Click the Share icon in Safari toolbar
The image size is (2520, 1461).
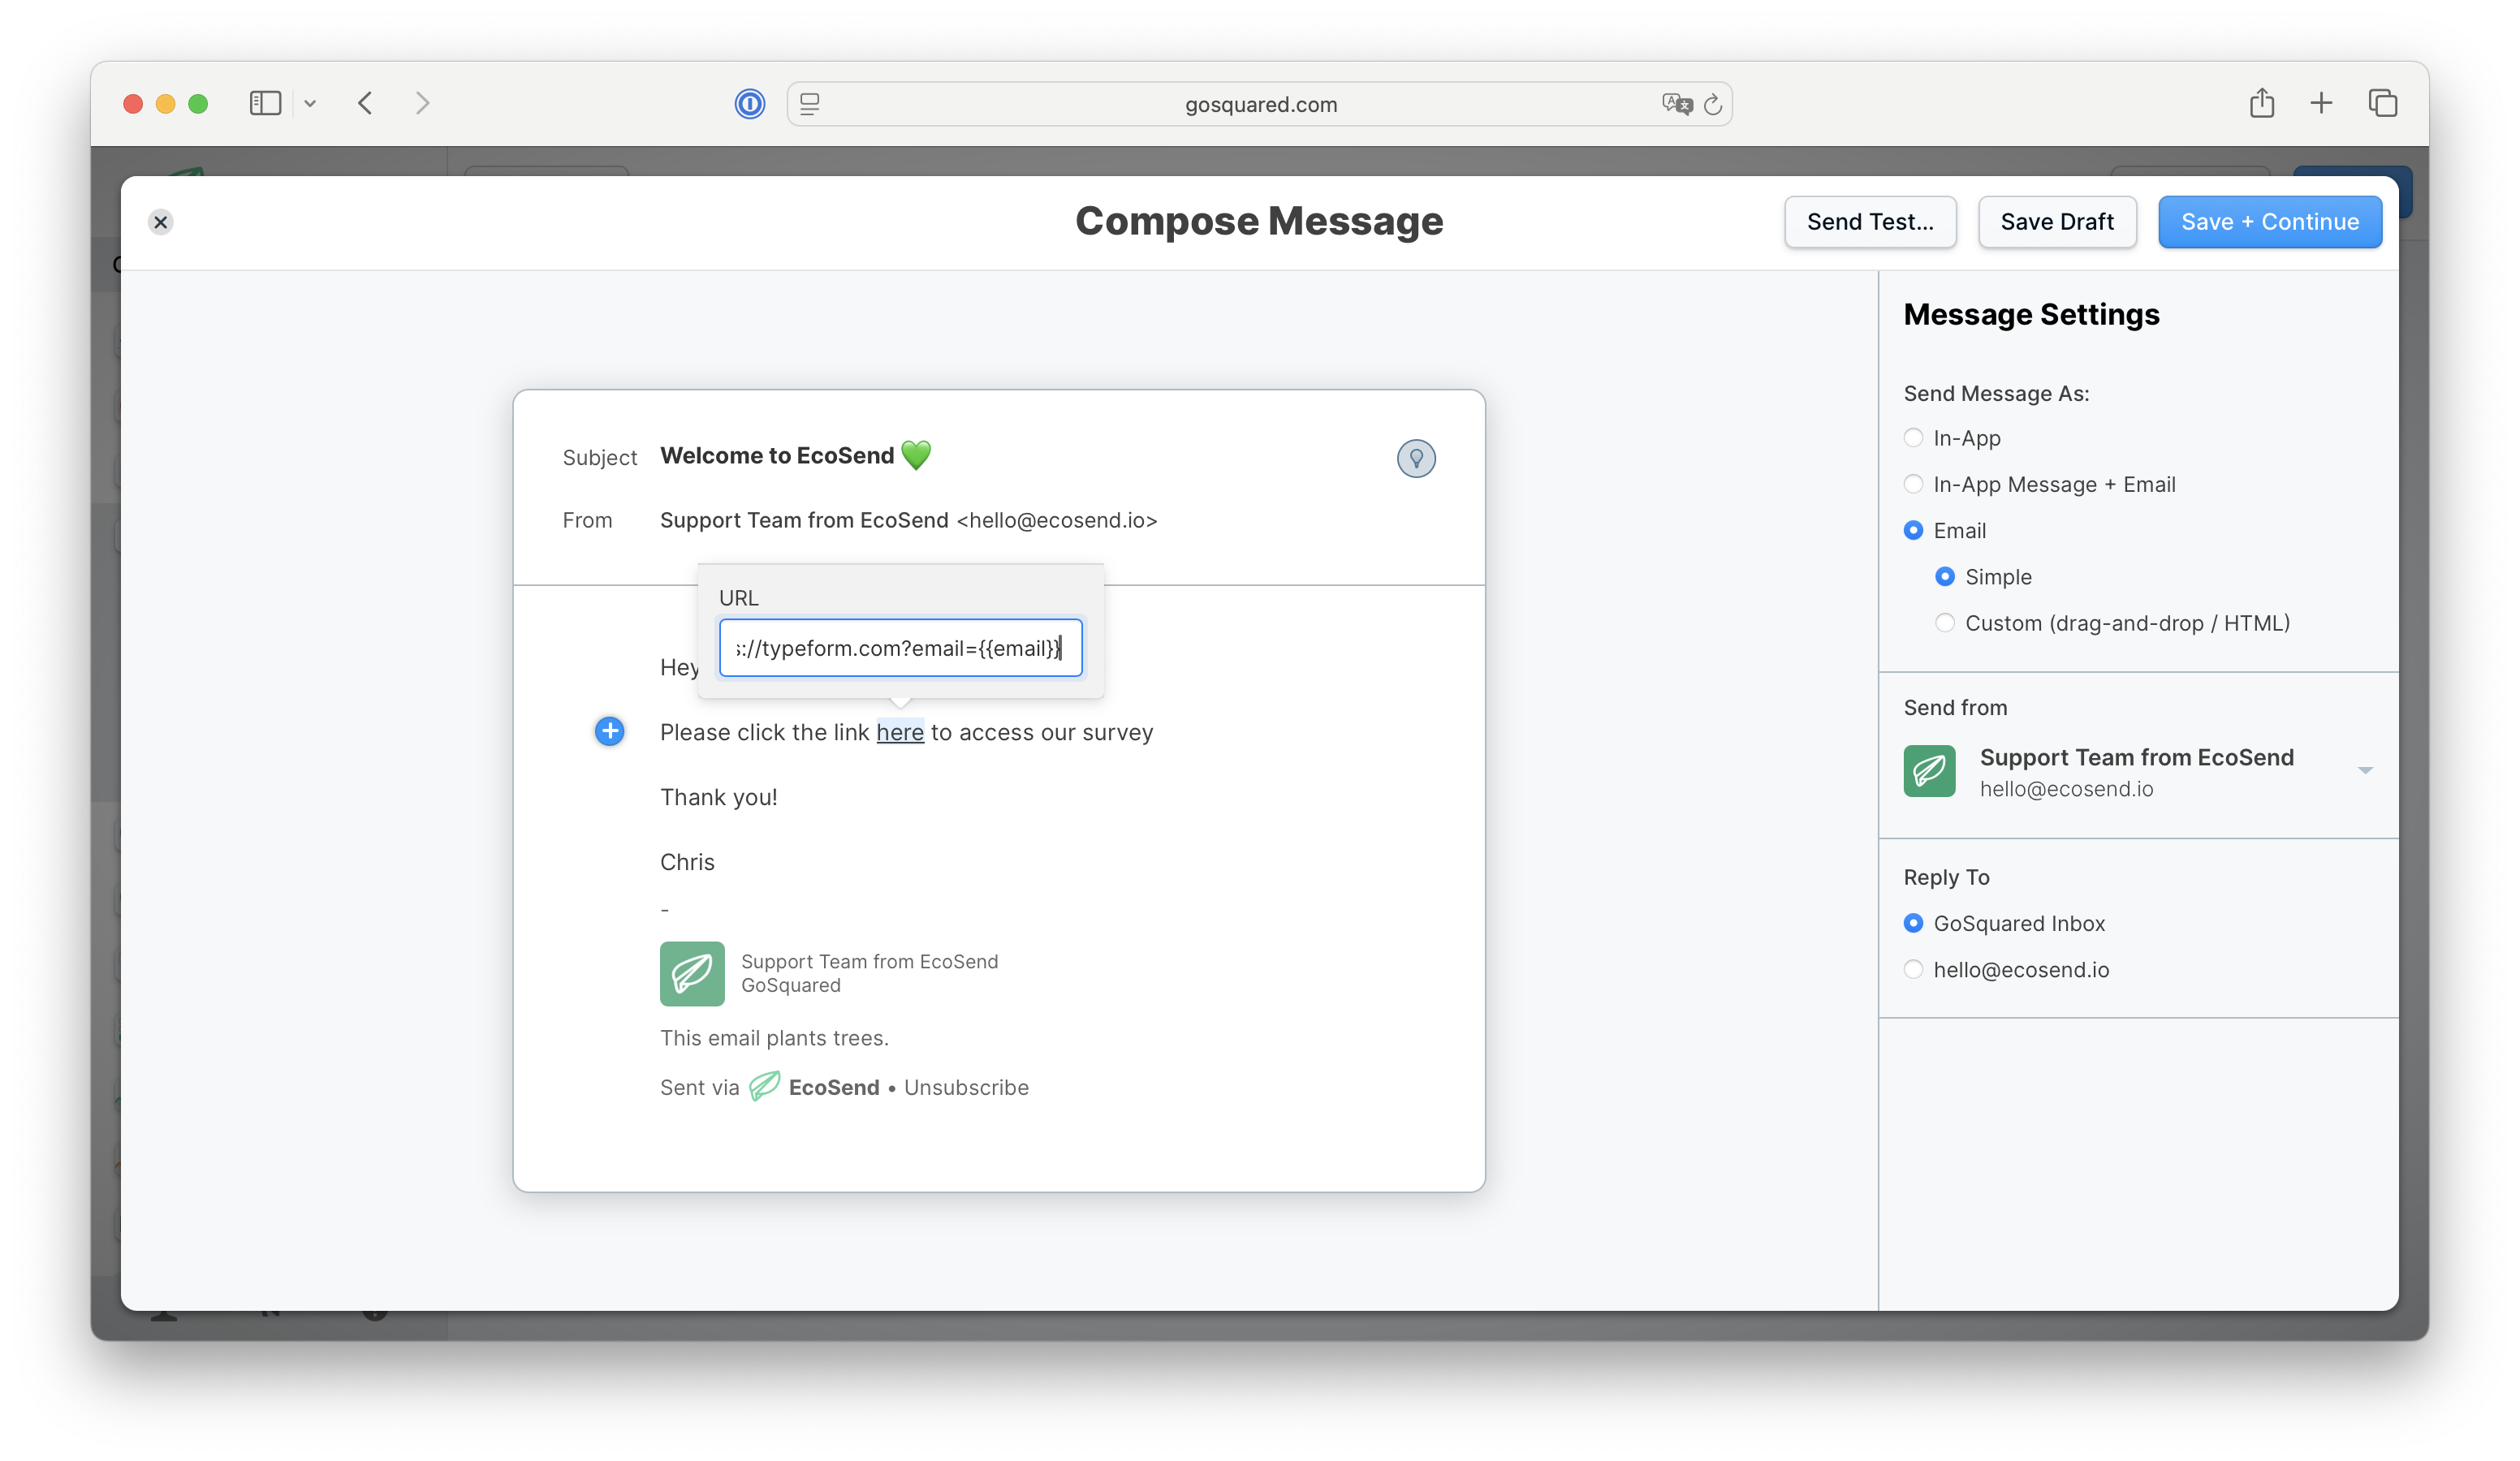pyautogui.click(x=2261, y=103)
